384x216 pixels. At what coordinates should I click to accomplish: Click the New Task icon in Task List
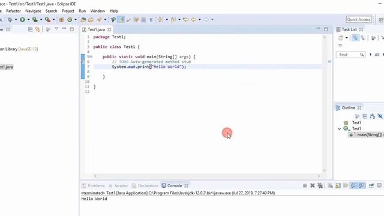pyautogui.click(x=341, y=38)
